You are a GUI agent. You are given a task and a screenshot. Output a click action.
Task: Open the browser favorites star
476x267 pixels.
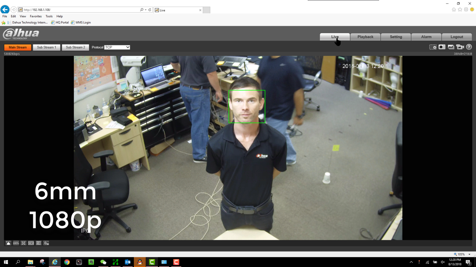[460, 9]
